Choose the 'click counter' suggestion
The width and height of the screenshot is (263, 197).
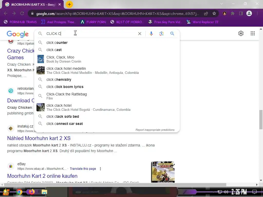(x=107, y=43)
